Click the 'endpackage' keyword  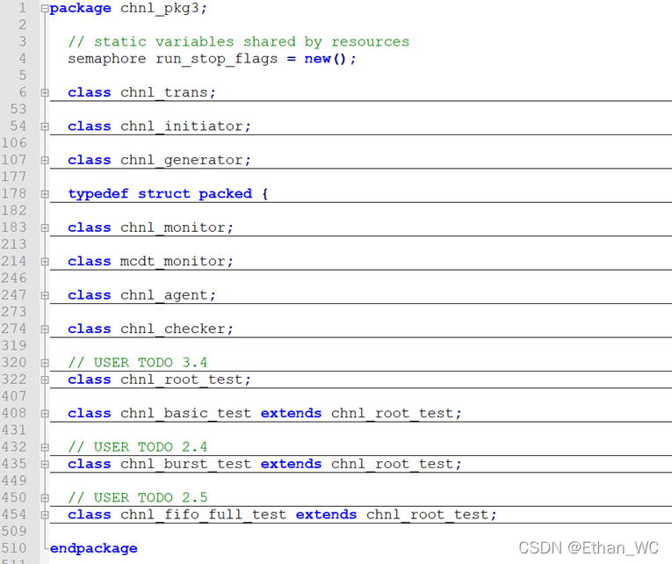(x=94, y=548)
